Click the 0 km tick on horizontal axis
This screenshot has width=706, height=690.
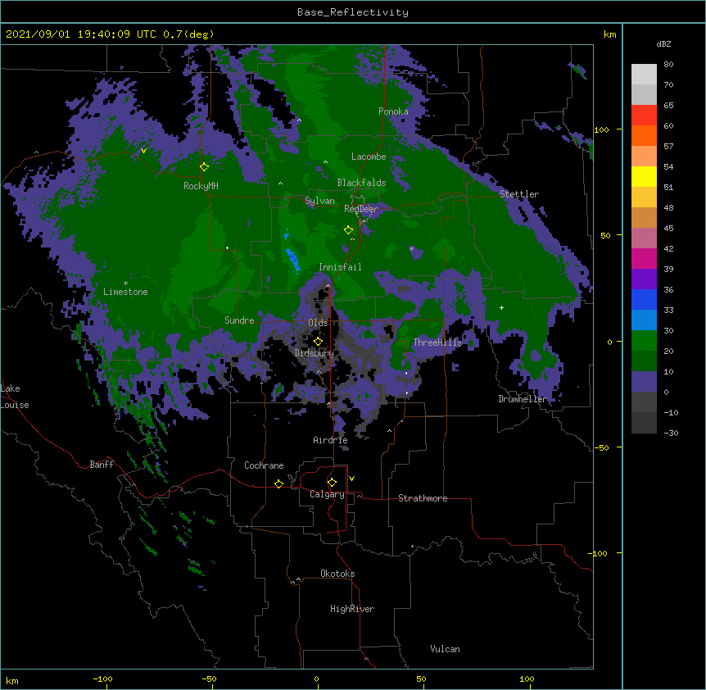click(x=316, y=679)
